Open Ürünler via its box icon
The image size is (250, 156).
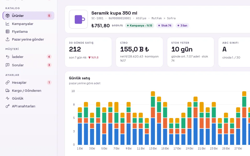(x=8, y=16)
